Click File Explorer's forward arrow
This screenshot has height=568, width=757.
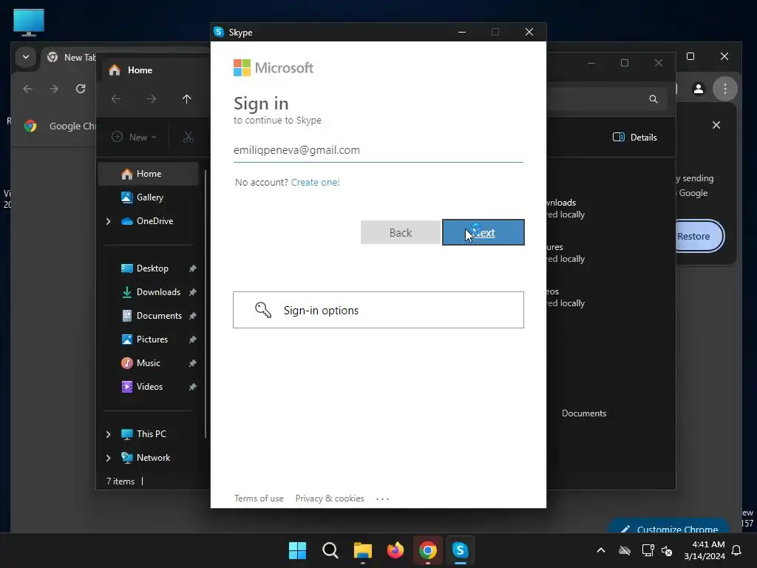152,99
